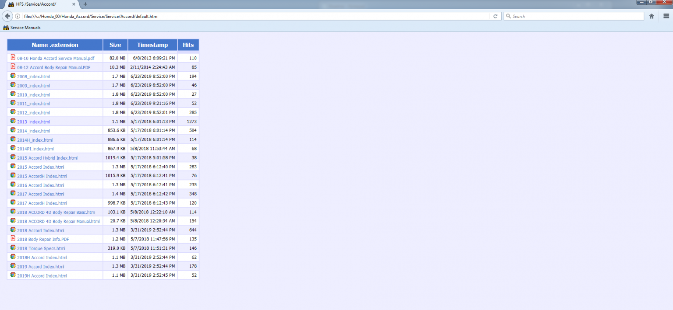673x310 pixels.
Task: Click the file icon beside 2008_index.html
Action: point(13,76)
